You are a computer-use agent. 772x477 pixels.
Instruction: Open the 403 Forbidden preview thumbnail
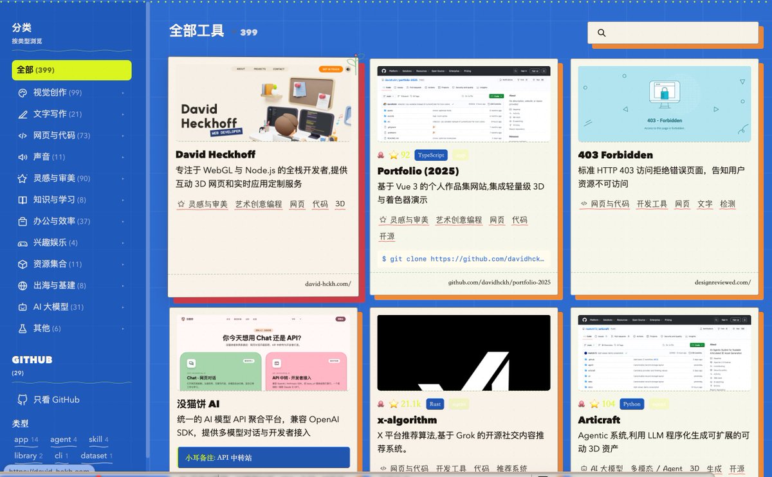point(665,104)
